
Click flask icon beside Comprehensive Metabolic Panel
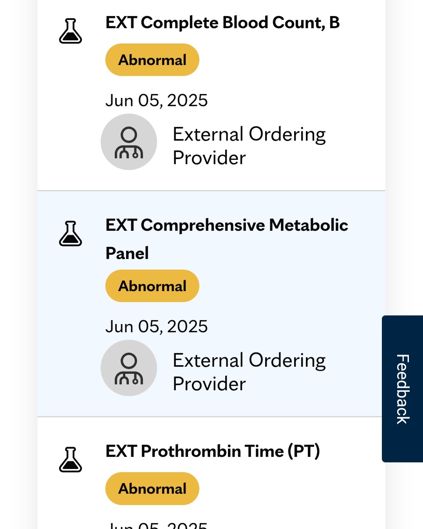pos(70,234)
